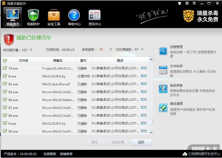Open the title bar dropdown menu icon
Image resolution: width=222 pixels, height=158 pixels.
pyautogui.click(x=194, y=3)
